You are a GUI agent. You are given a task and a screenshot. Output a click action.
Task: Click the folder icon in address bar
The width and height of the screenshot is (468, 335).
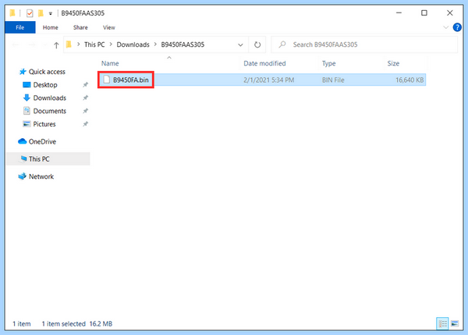[69, 45]
